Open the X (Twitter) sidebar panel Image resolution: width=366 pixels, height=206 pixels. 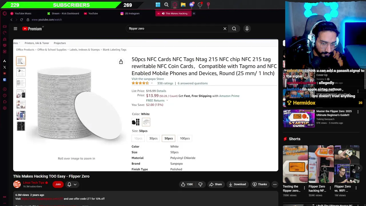point(5,67)
